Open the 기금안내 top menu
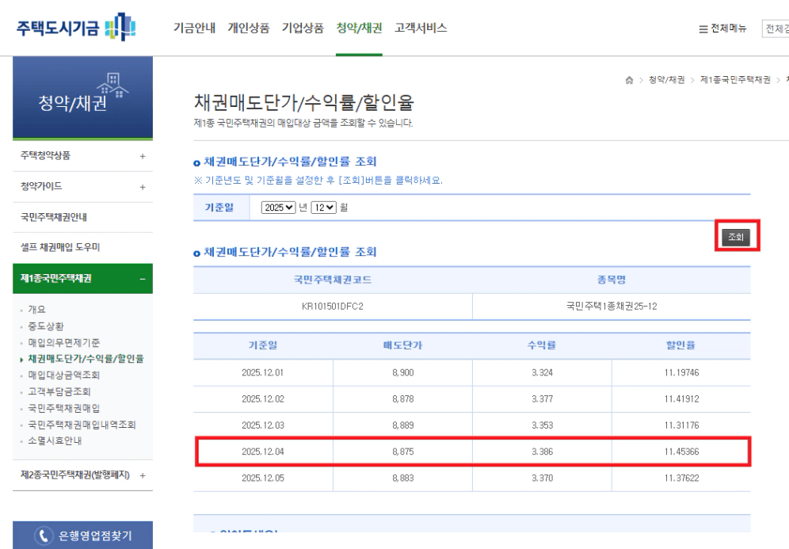This screenshot has height=549, width=789. [193, 29]
